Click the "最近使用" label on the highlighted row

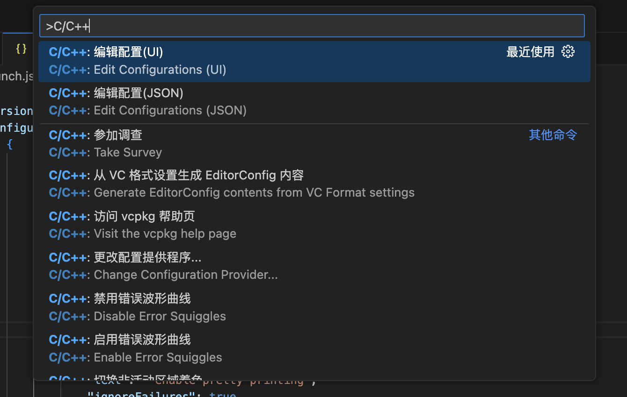coord(531,52)
